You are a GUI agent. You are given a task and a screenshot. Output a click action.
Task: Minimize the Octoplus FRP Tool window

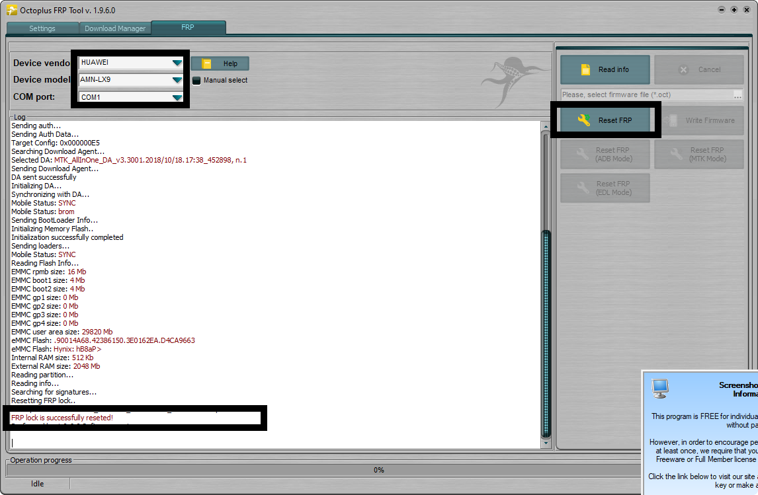[x=721, y=10]
